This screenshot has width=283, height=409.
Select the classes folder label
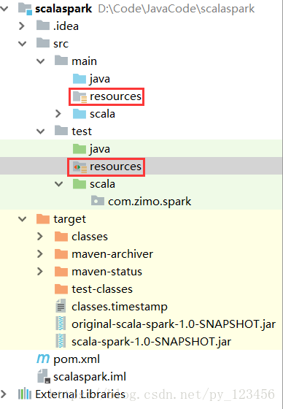tap(90, 237)
